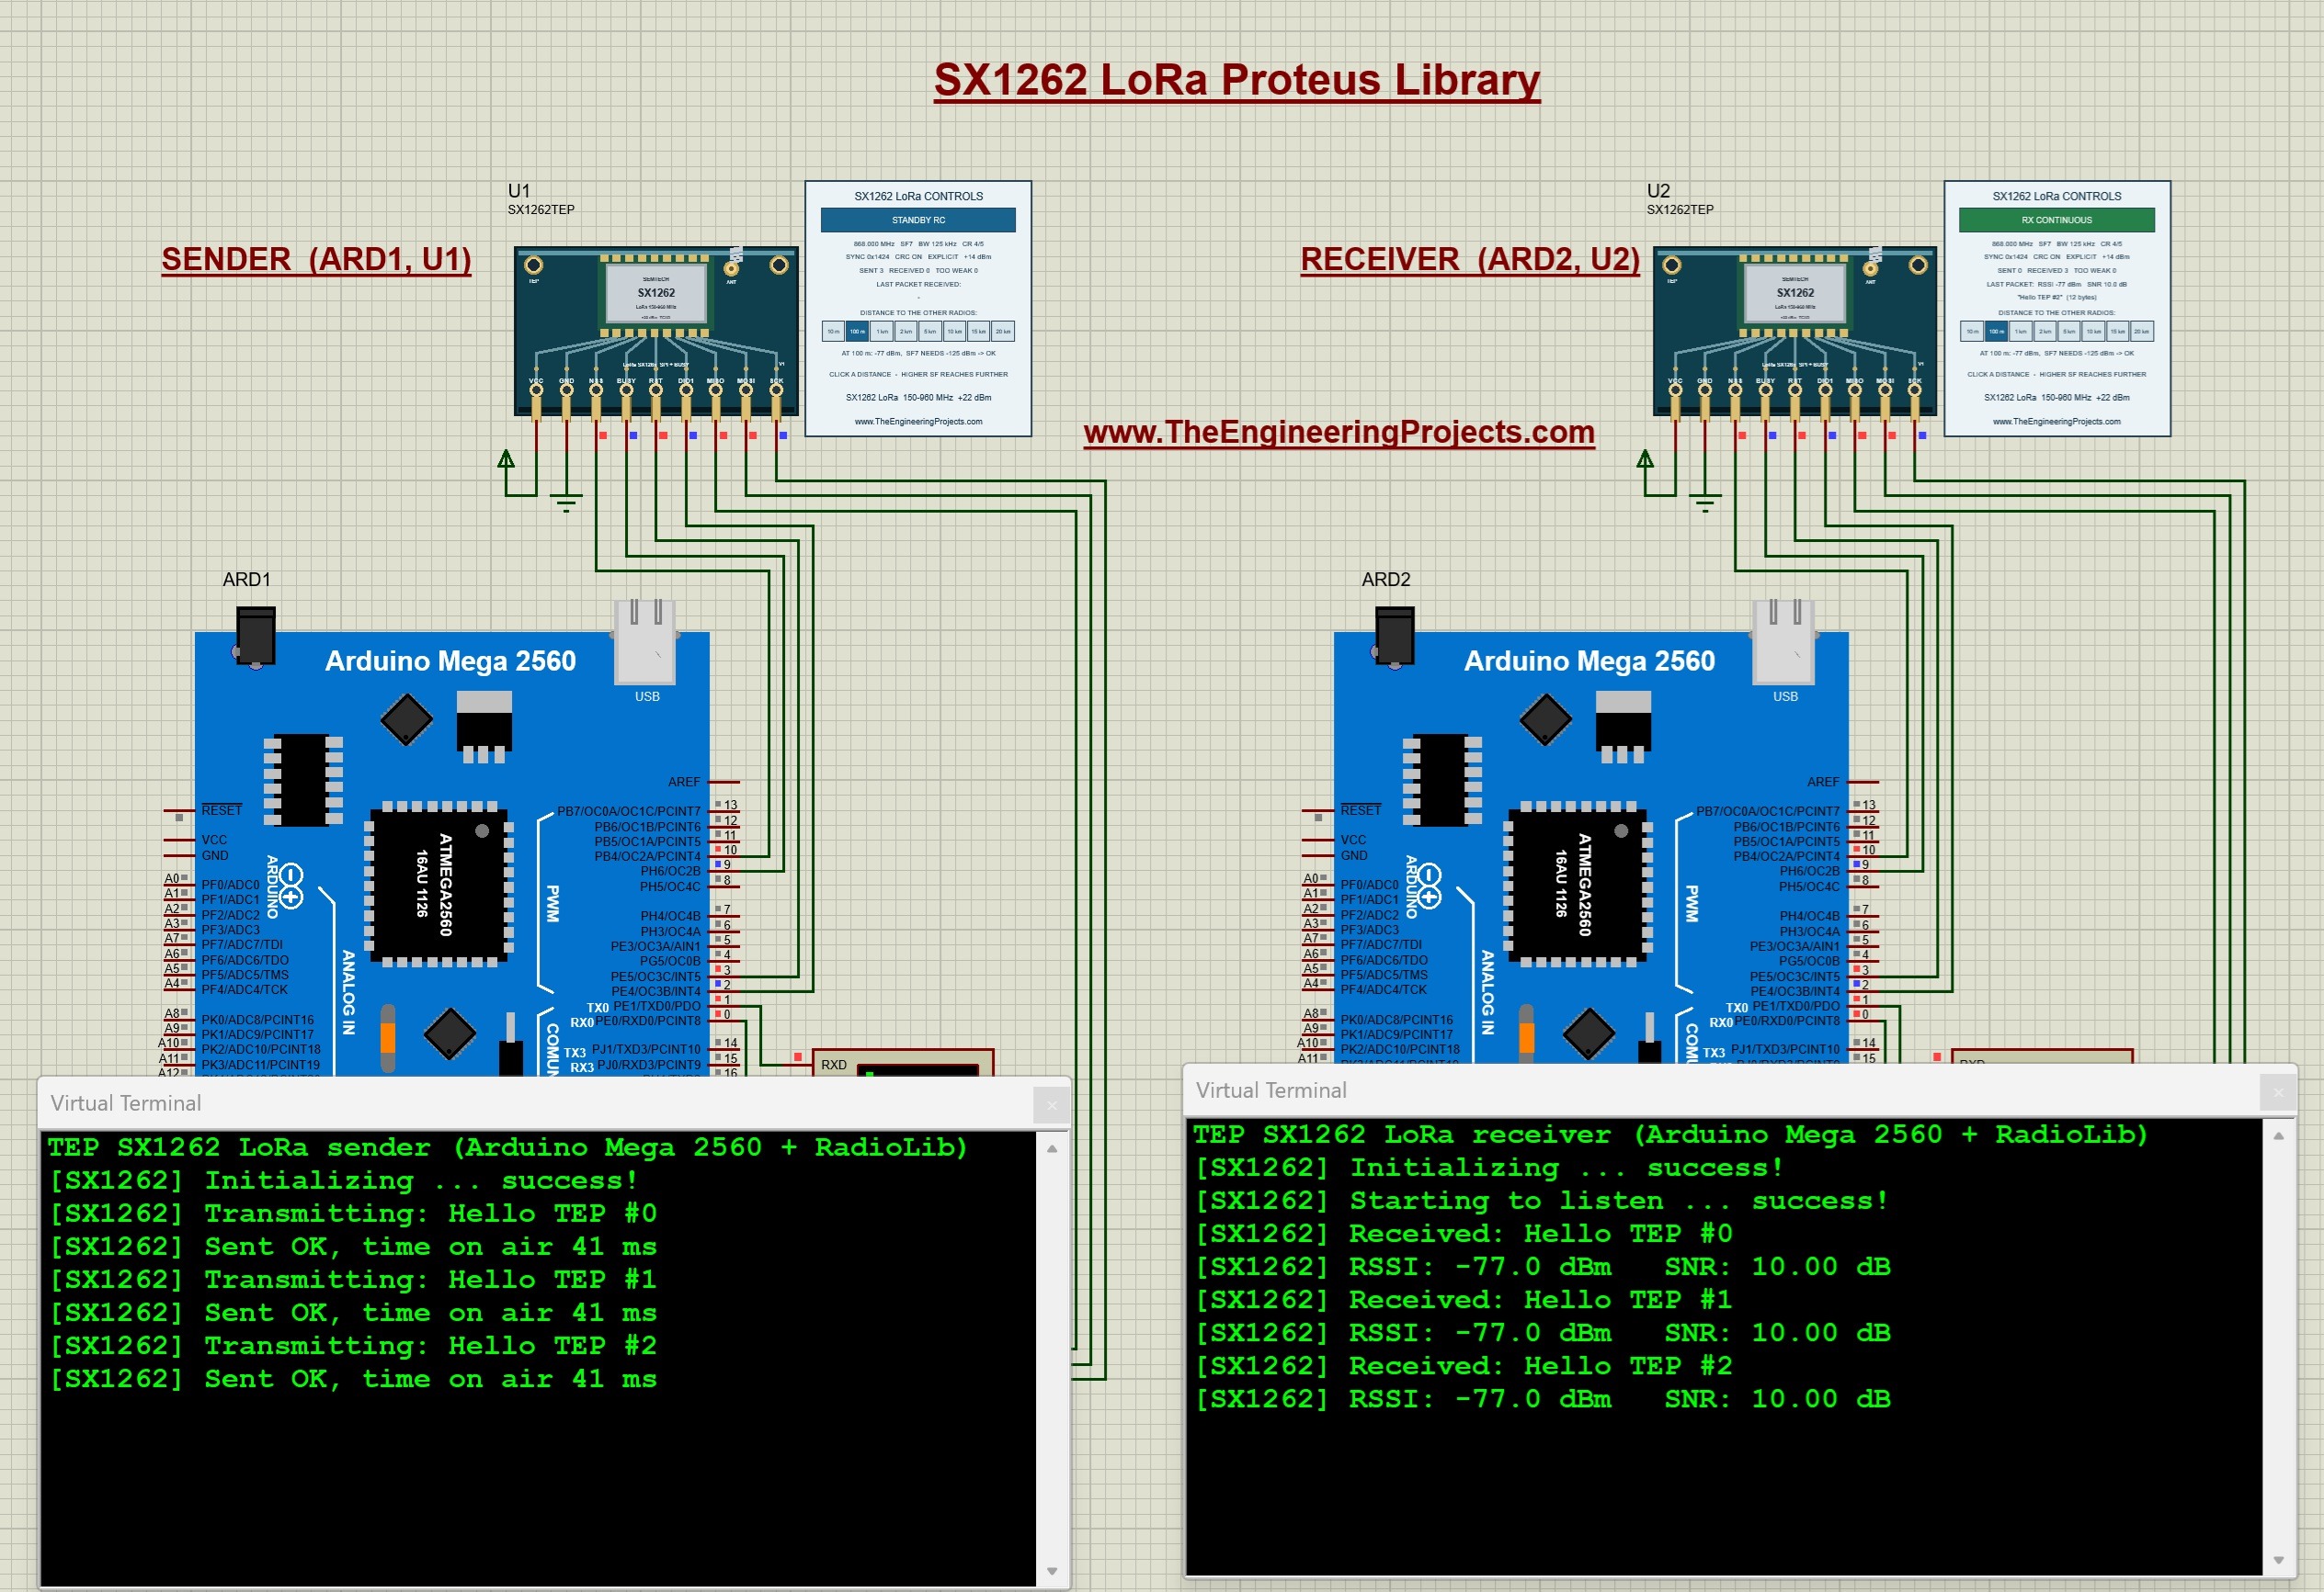Image resolution: width=2324 pixels, height=1592 pixels.
Task: Click 'Starting to listen ... success!' receiver line
Action: [1542, 1202]
